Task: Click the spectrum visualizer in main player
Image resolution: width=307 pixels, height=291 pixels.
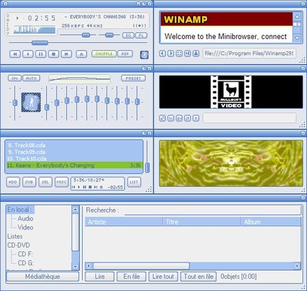Action: tap(34, 30)
